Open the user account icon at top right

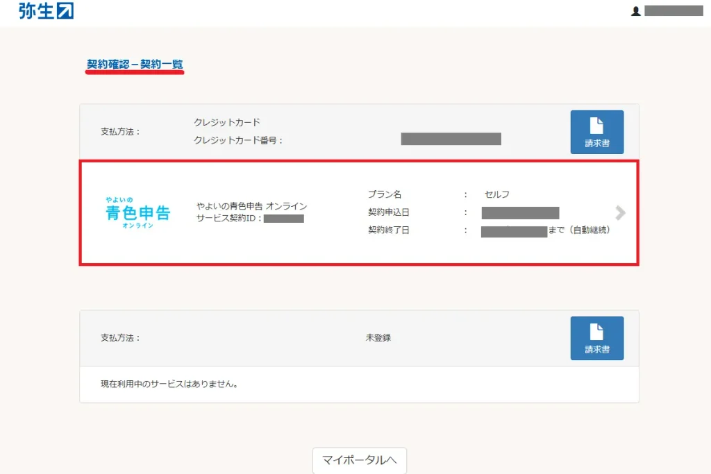[x=636, y=11]
